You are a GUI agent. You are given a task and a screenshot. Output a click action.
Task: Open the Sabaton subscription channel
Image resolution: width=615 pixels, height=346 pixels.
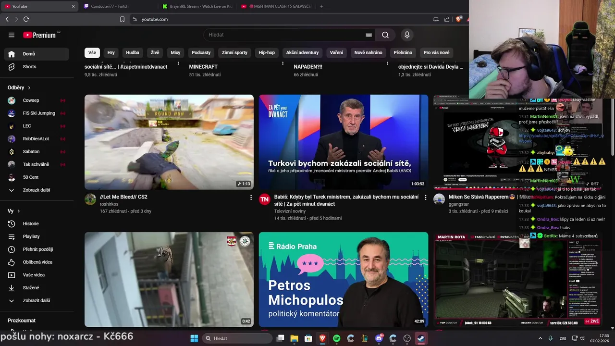pyautogui.click(x=37, y=151)
